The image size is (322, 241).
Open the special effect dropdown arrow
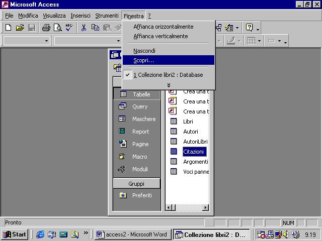(280, 41)
